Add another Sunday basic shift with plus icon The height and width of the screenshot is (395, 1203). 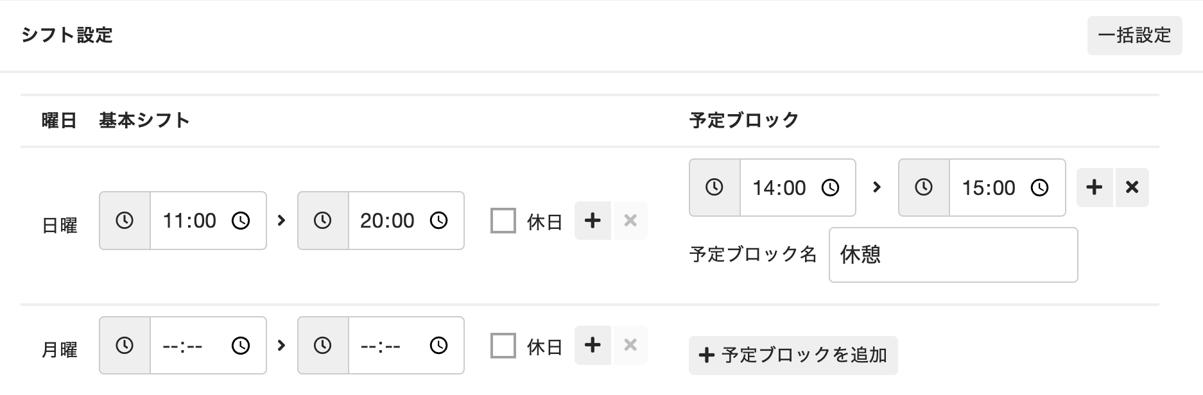tap(593, 221)
